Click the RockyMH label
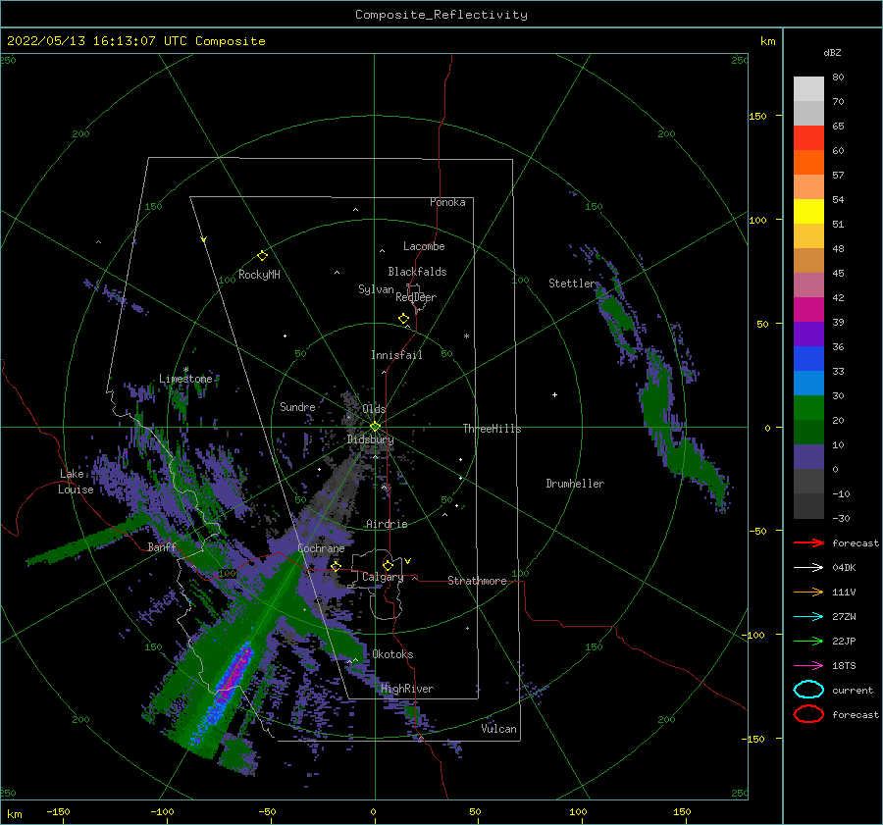 pos(259,275)
